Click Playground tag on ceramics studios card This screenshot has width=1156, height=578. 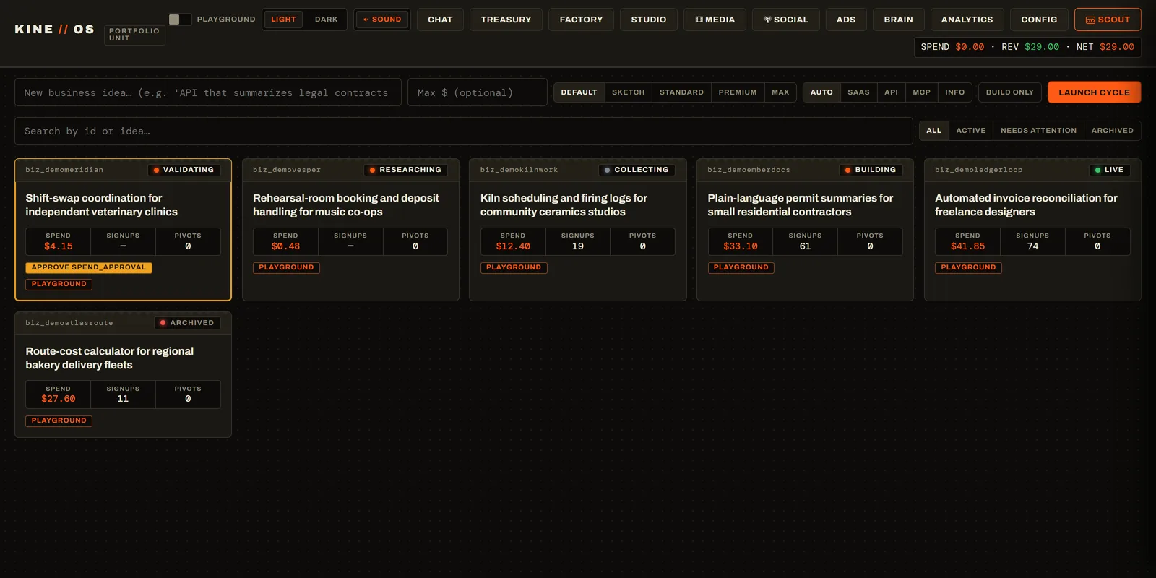[514, 267]
